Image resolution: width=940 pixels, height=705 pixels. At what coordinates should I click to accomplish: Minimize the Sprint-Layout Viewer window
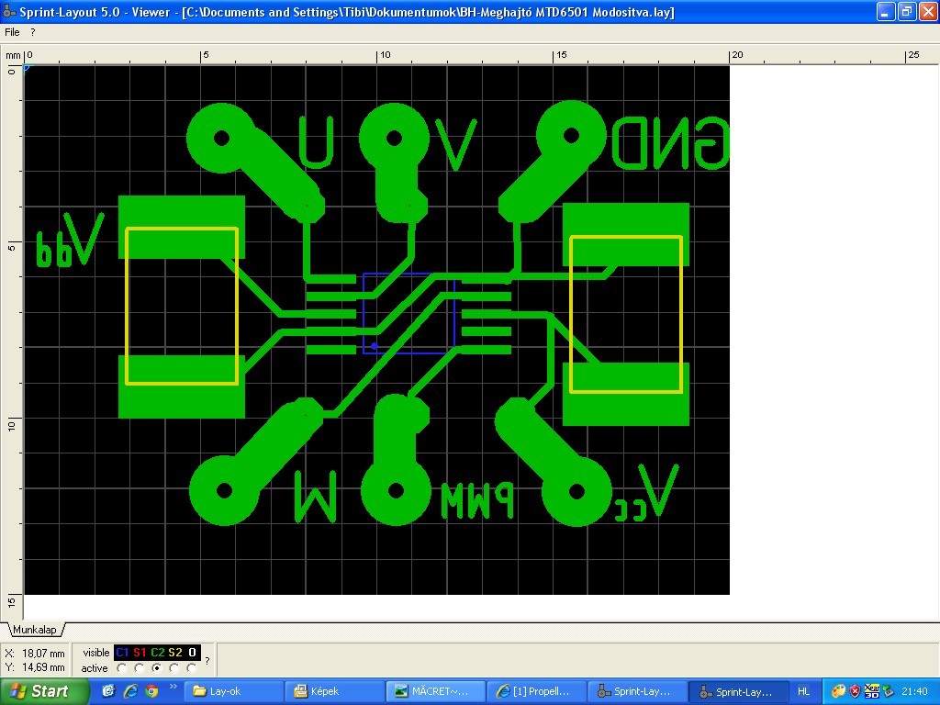pos(886,11)
